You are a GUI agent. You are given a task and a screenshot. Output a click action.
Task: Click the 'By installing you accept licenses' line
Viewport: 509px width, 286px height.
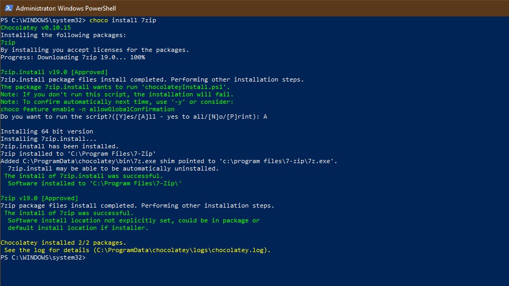click(x=95, y=50)
